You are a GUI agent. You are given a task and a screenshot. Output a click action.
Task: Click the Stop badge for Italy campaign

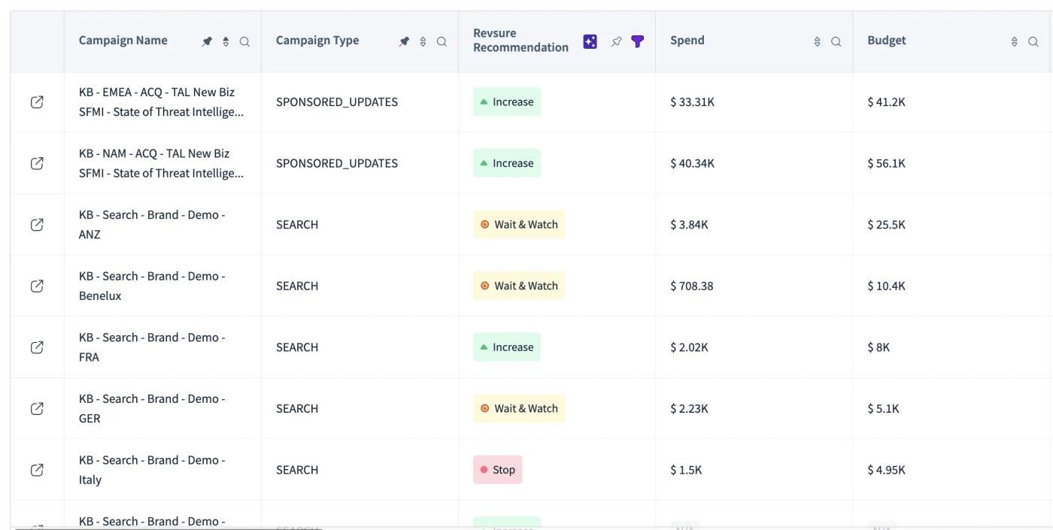tap(498, 470)
